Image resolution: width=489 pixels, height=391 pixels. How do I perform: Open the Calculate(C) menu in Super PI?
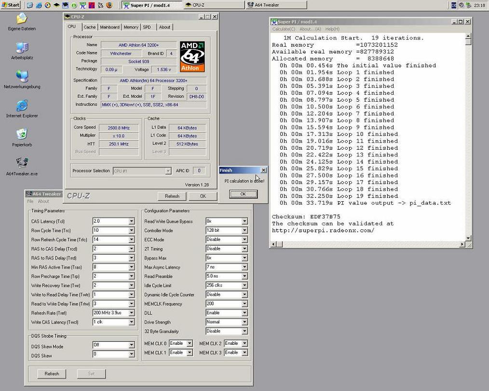coord(284,29)
